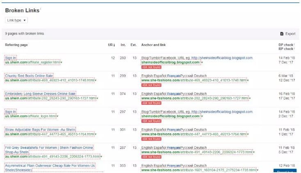The image size is (301, 173).
Task: Click the DP check info icon
Action: (x=294, y=44)
